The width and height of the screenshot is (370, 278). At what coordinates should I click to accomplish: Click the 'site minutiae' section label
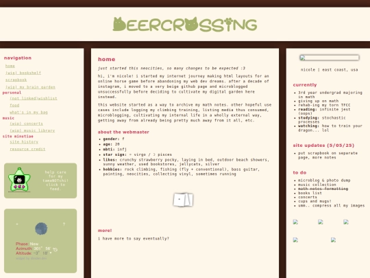18,137
